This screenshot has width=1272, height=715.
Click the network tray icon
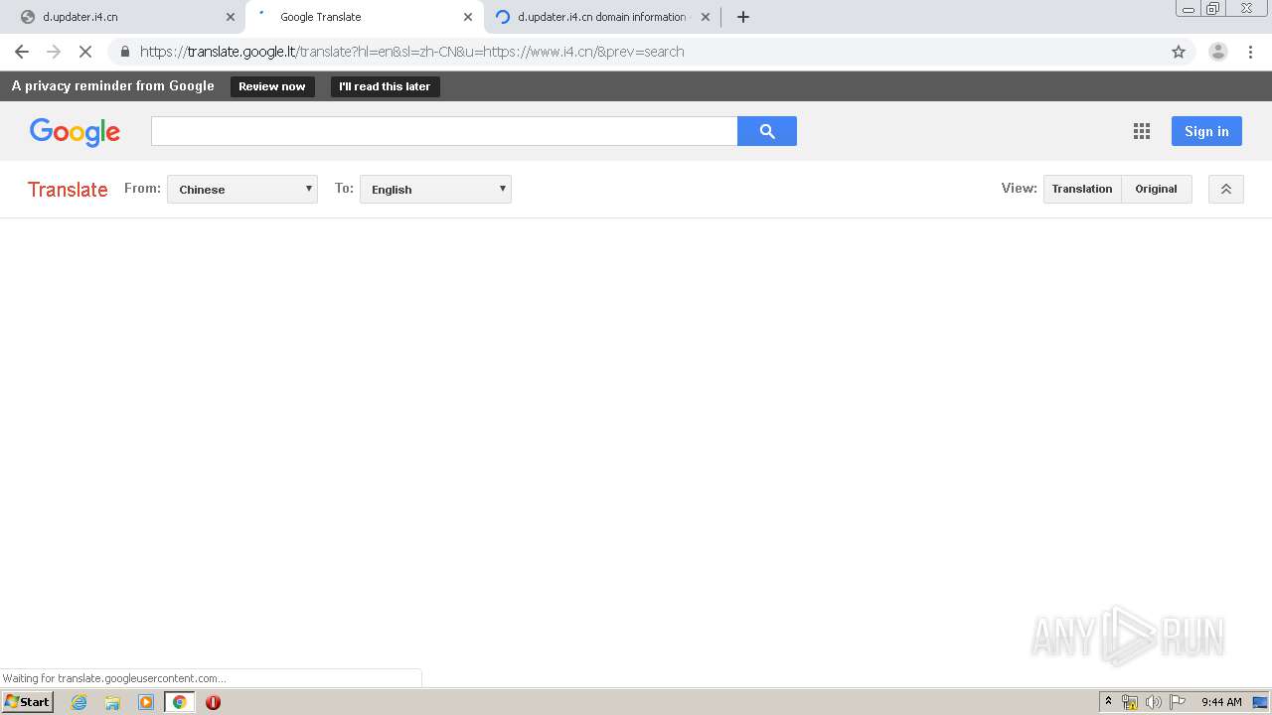1130,702
